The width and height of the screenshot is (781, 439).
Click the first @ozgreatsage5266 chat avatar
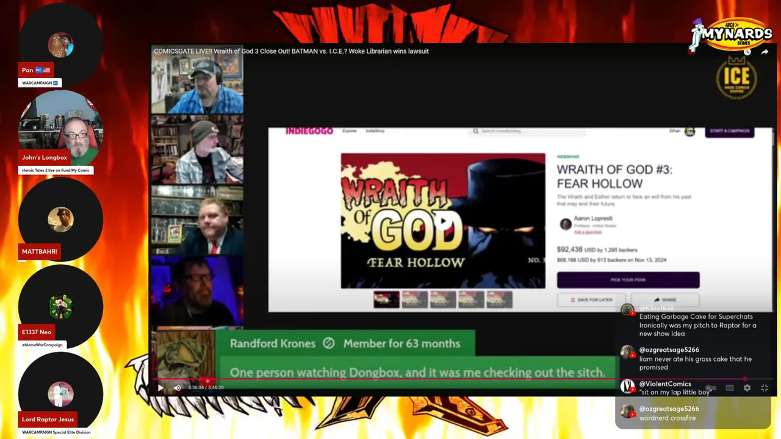pyautogui.click(x=627, y=352)
